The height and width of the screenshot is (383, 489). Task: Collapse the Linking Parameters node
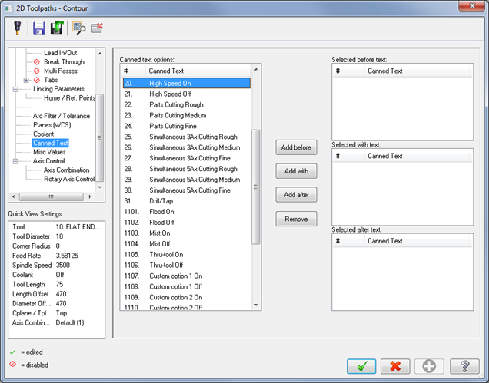click(15, 89)
